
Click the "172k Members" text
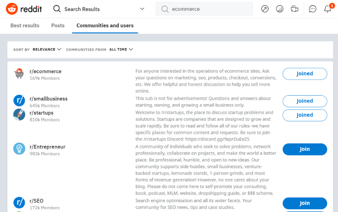tap(45, 208)
